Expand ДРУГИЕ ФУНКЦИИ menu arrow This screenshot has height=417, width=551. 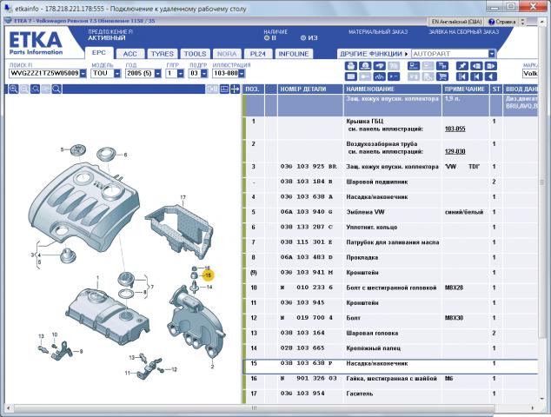[x=406, y=54]
